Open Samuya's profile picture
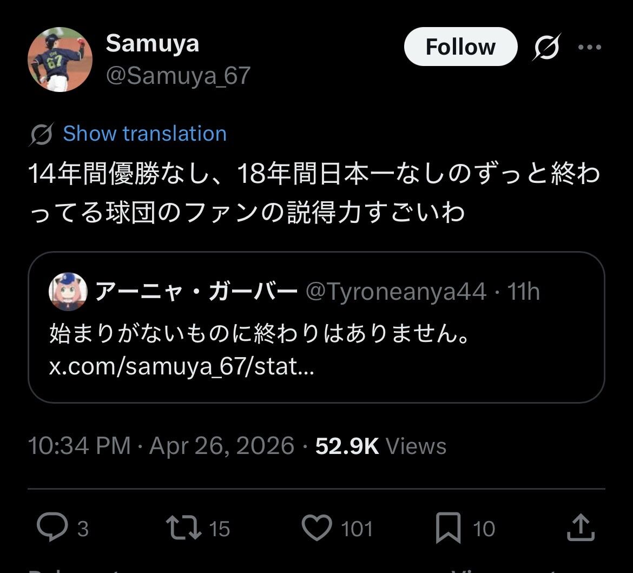Viewport: 633px width, 573px height. coord(60,60)
